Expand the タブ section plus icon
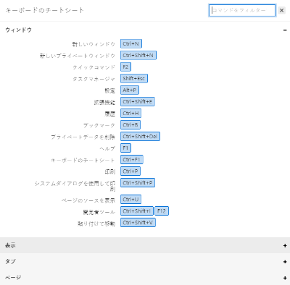 point(285,262)
